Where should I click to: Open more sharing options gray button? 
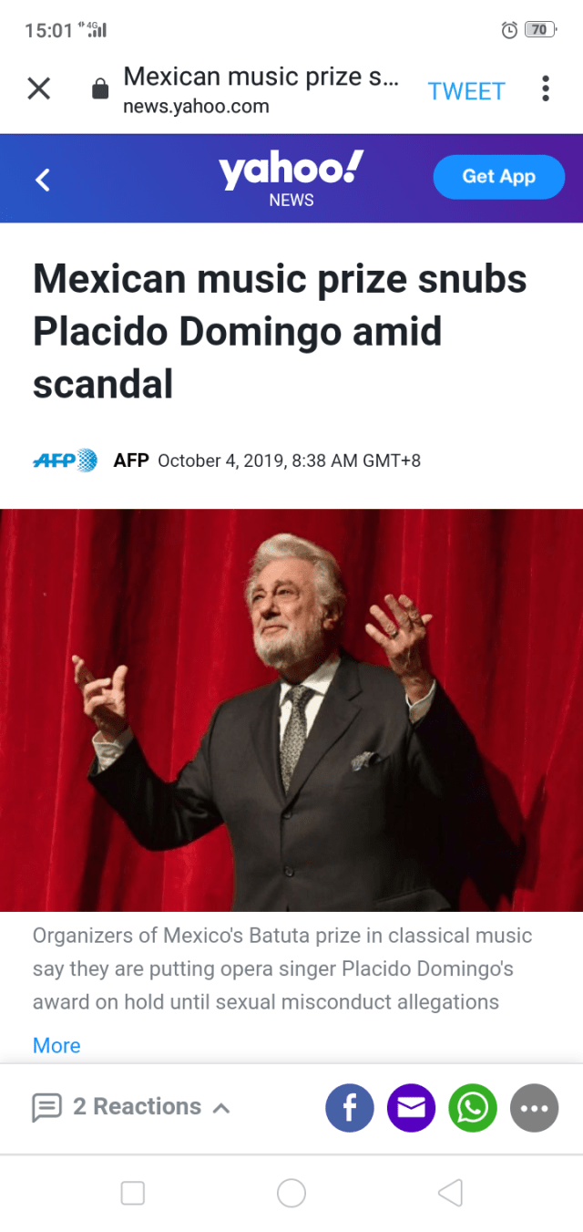pos(534,1108)
